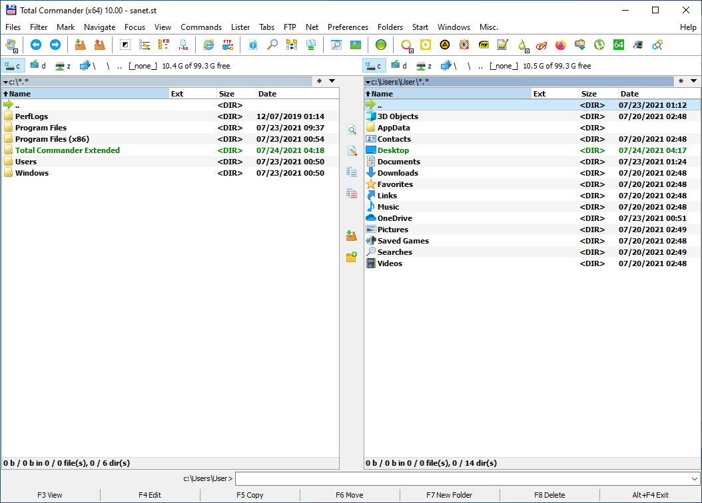Screen dimensions: 702x503
Task: Click the magnifying glass search icon
Action: pyautogui.click(x=272, y=45)
